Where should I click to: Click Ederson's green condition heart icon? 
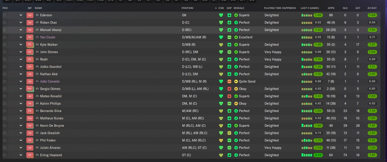(221, 15)
